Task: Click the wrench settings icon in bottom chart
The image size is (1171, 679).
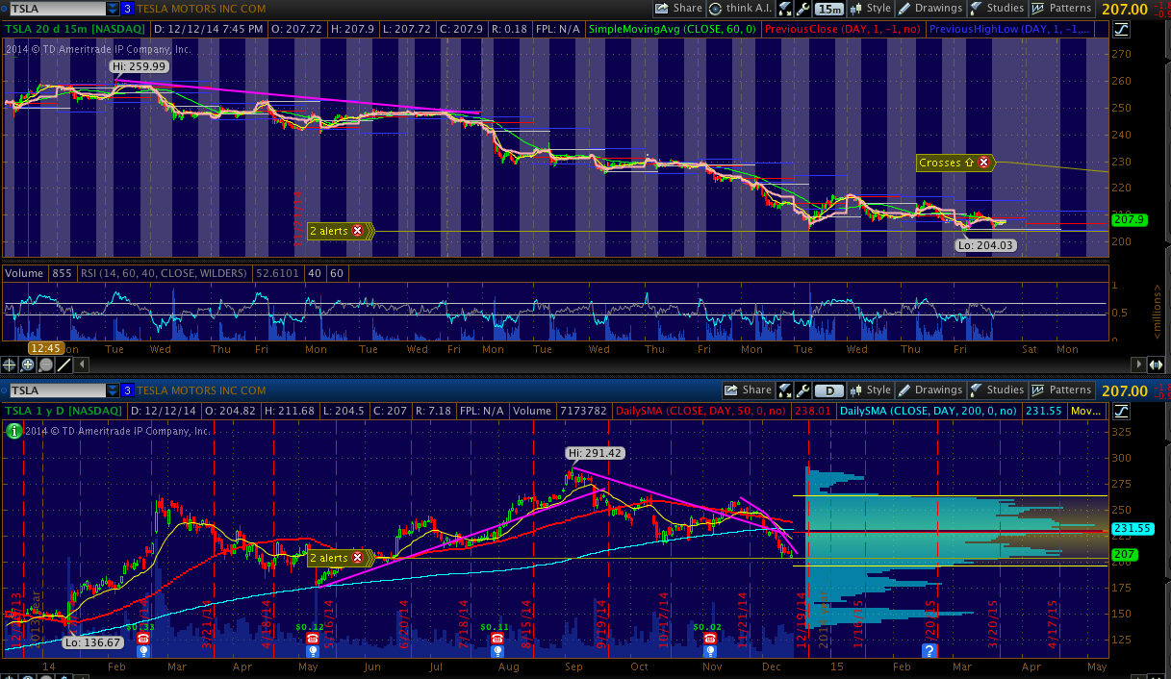Action: pos(802,390)
